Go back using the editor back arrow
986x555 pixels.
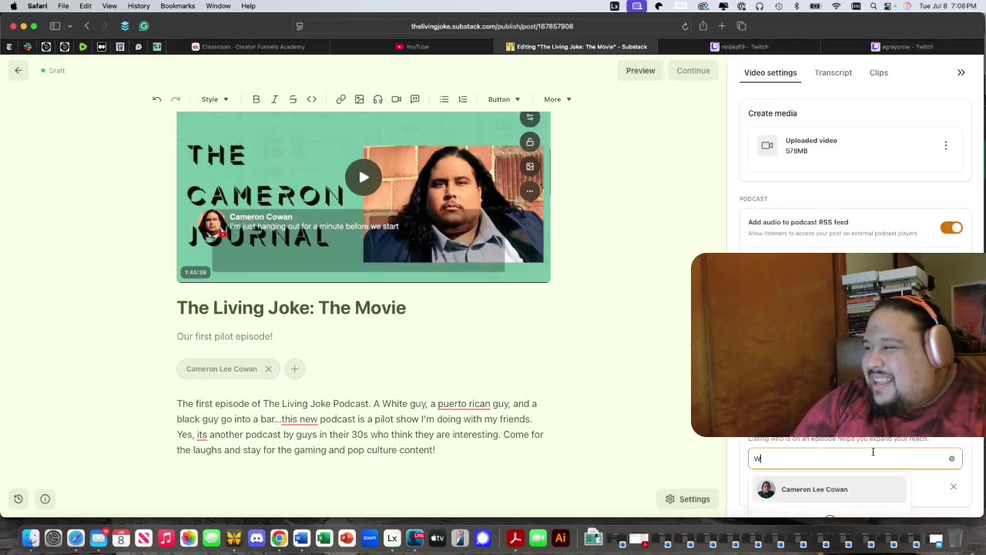point(18,70)
